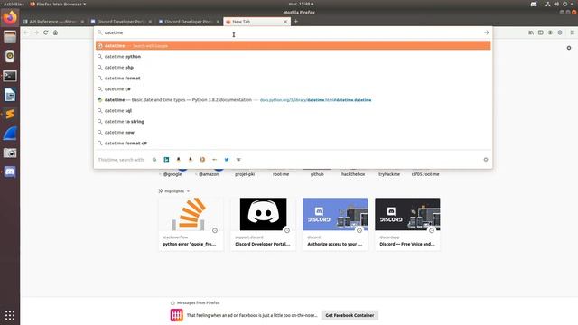The height and width of the screenshot is (325, 578).
Task: Launch Sublime Text from the dock
Action: 10,115
